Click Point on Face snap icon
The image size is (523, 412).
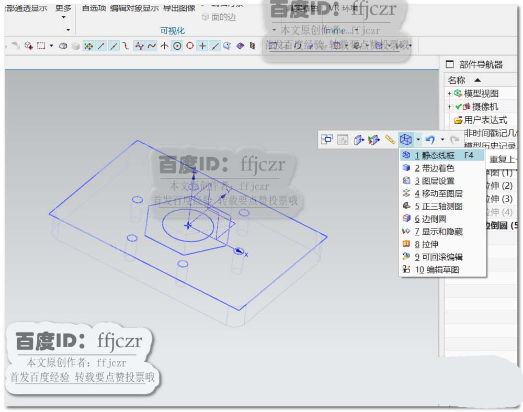pos(227,46)
